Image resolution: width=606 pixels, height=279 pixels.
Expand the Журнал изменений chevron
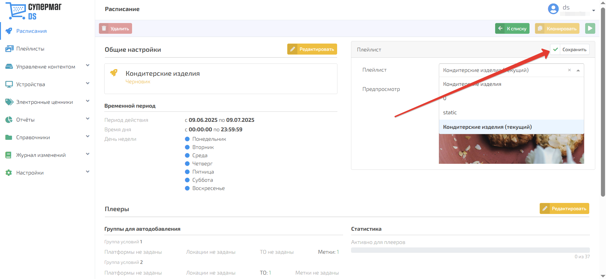click(x=88, y=154)
